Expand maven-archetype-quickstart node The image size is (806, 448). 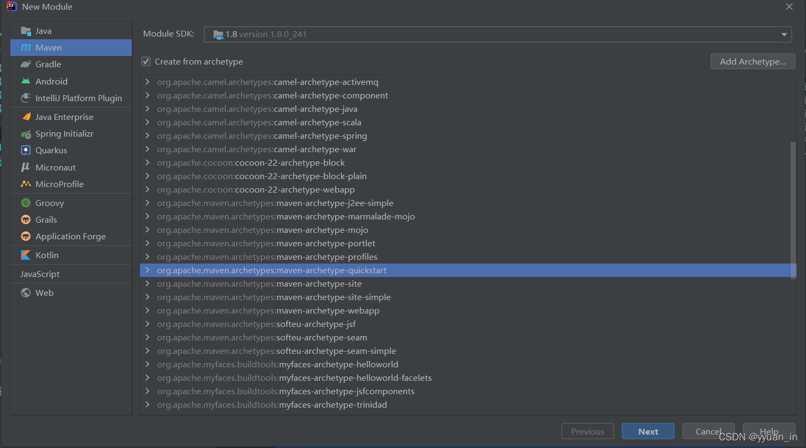point(147,270)
